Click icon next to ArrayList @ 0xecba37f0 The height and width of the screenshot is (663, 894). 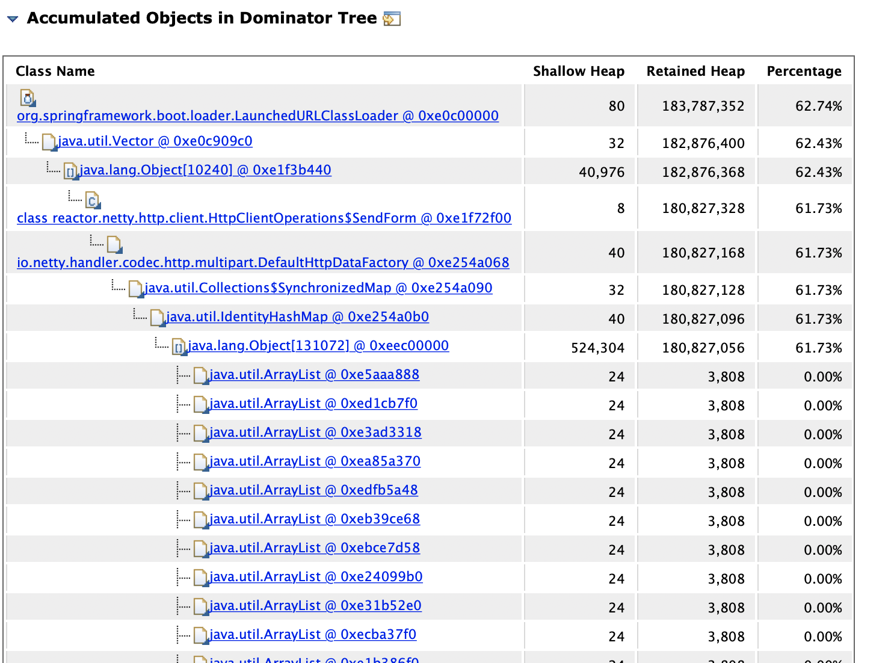pos(201,635)
